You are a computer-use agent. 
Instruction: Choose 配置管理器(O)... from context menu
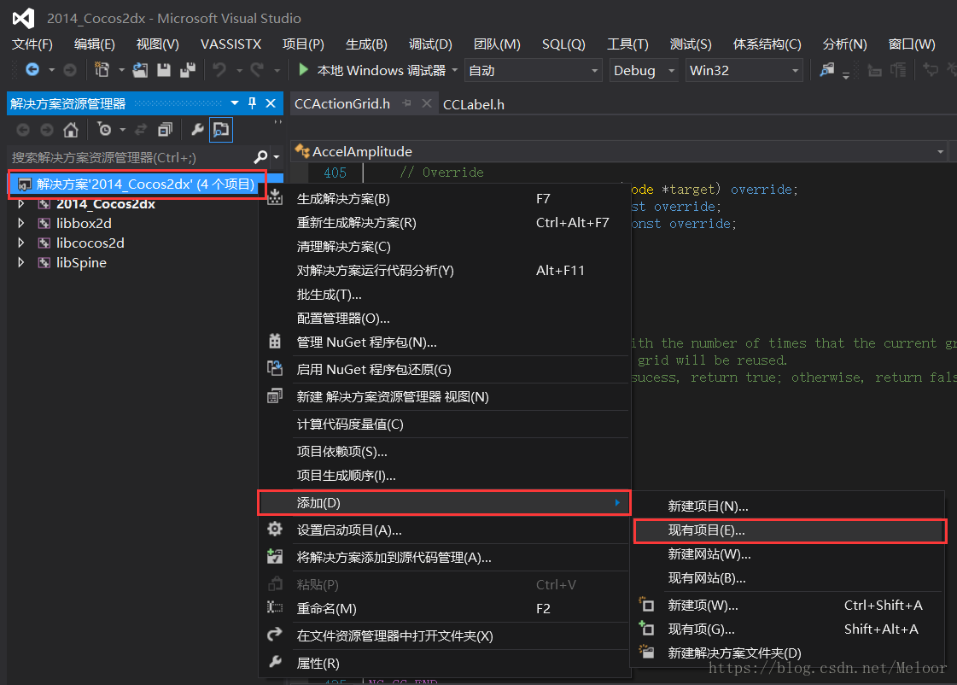tap(444, 319)
